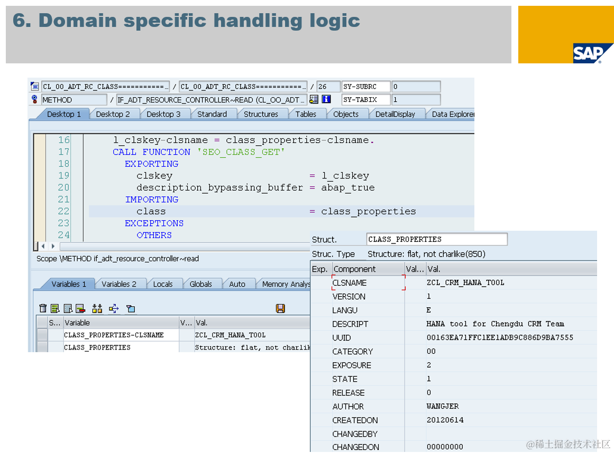
Task: Click the highlighted code line 22
Action: [281, 211]
